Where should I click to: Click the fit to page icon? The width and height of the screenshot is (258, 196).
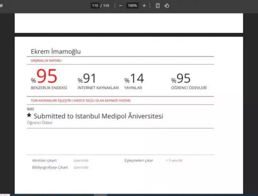(158, 6)
